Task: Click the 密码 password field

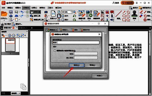Action: click(86, 54)
